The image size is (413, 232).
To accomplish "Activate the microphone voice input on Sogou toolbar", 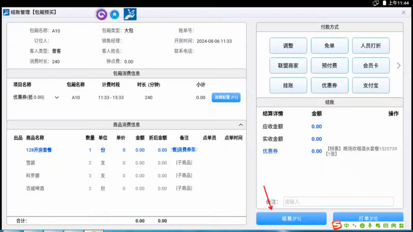I will (x=369, y=226).
